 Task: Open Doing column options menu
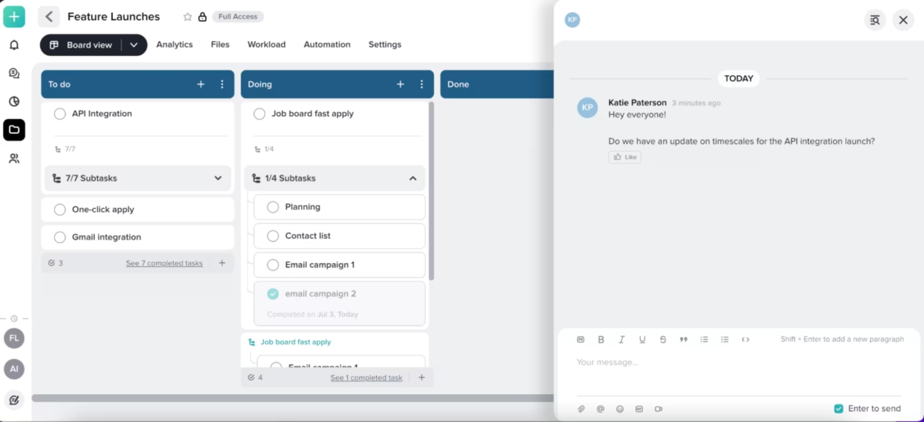(422, 84)
